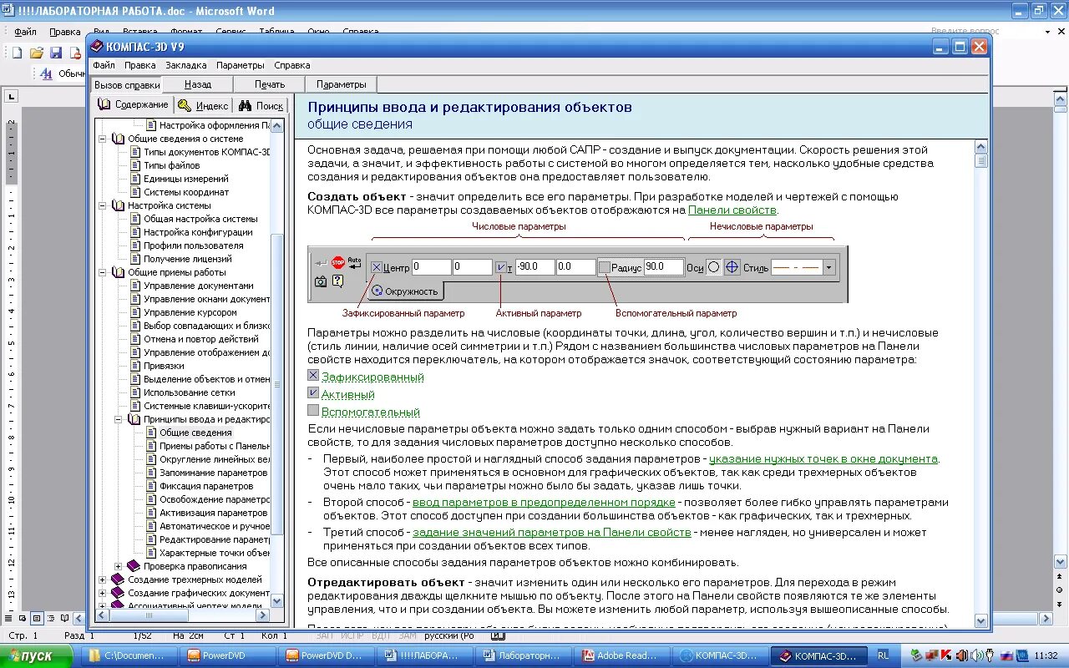
Task: Expand the Создание графических документов node
Action: (103, 593)
